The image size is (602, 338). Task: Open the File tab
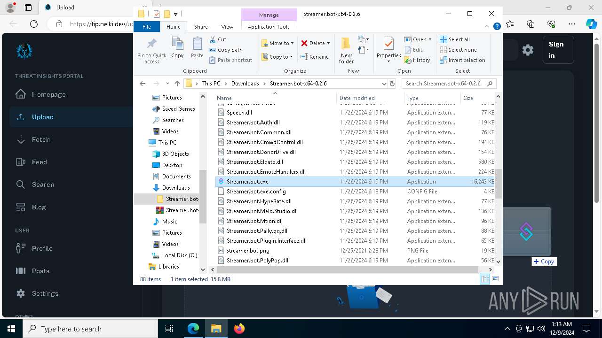[x=147, y=27]
